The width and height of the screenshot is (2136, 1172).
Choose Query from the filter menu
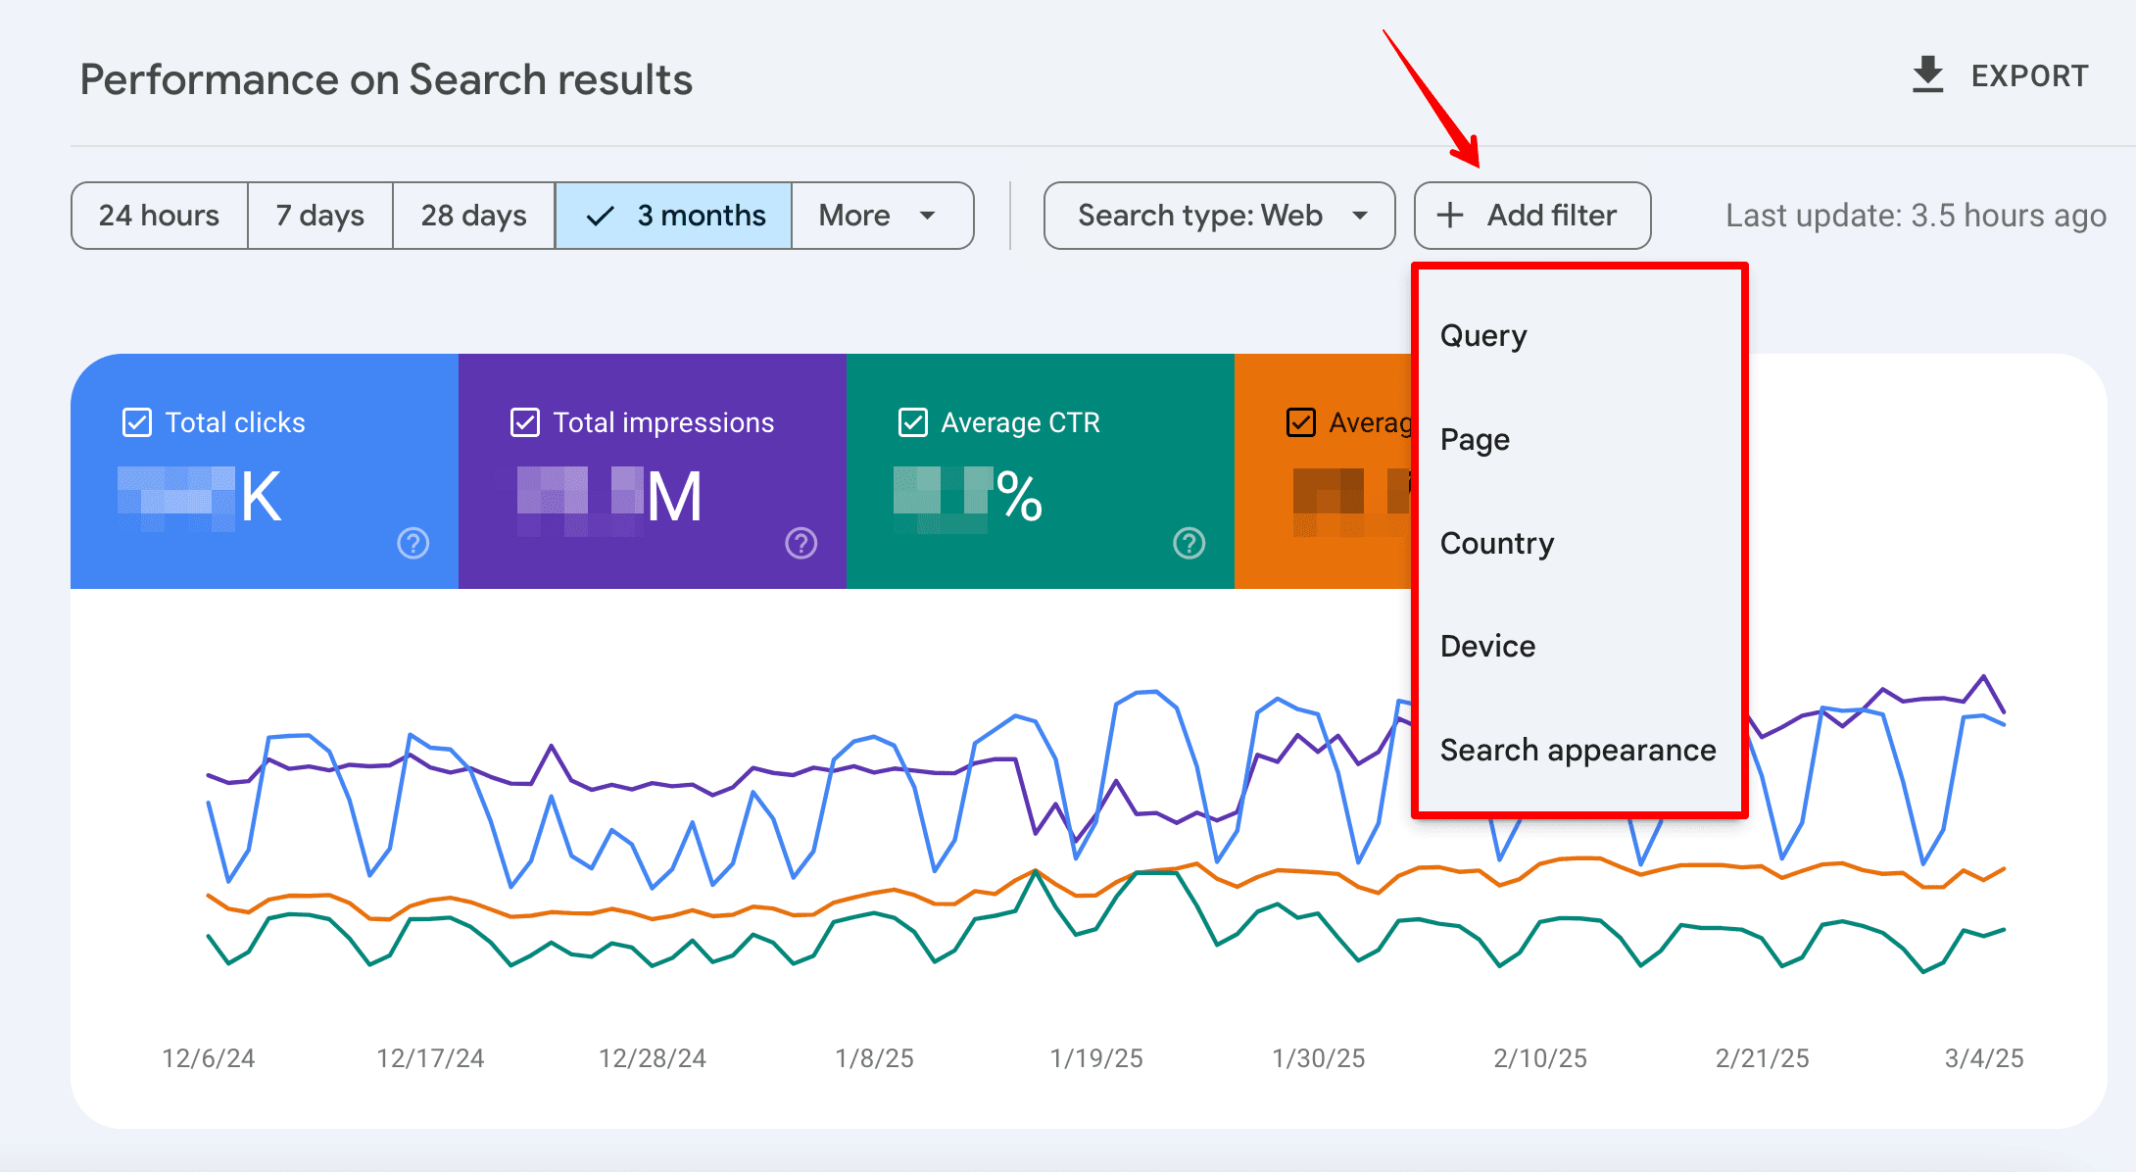(1483, 336)
